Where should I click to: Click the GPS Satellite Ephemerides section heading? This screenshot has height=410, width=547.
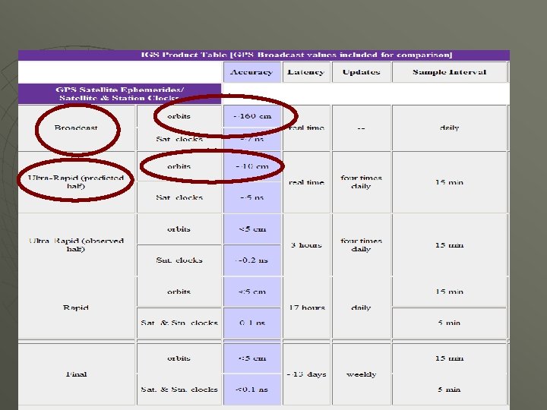point(120,94)
